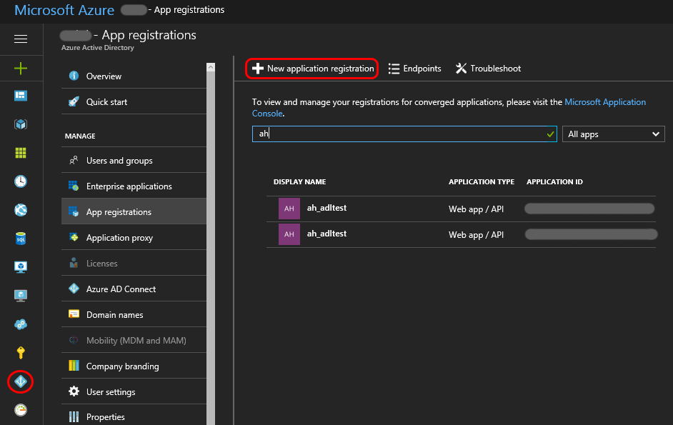Open Users and groups text label

click(x=119, y=161)
